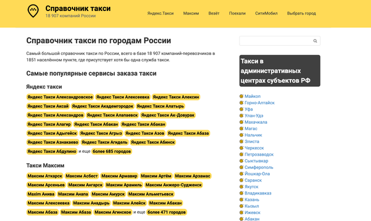Open Максим Амурск tag
Screen dimensions: 371x221
pos(108,194)
